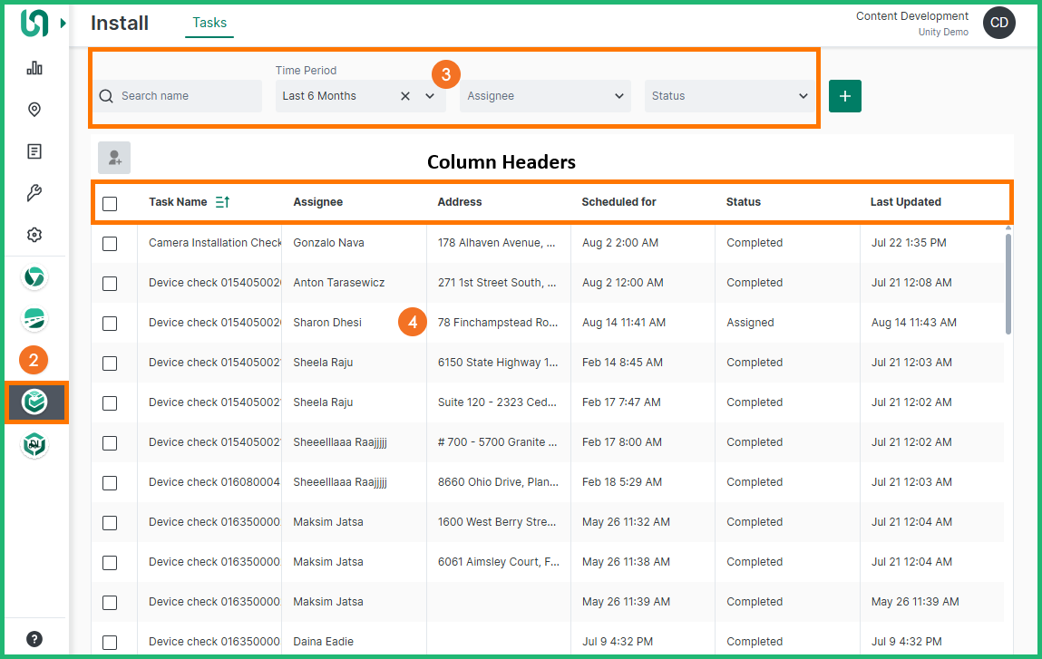The height and width of the screenshot is (659, 1042).
Task: Select the checkbox for Sharon Dhesi's task
Action: 110,323
